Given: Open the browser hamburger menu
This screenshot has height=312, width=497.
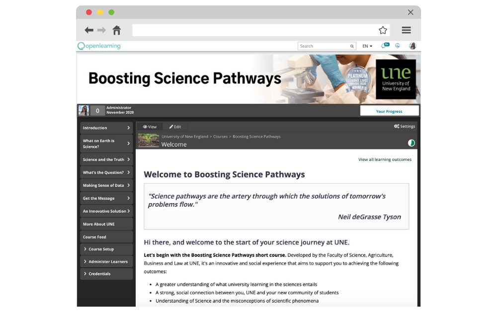Looking at the screenshot, I should coord(406,30).
